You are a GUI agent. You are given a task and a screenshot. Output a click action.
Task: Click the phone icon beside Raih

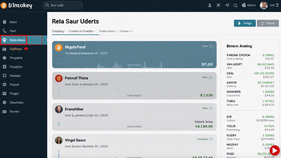click(4, 31)
